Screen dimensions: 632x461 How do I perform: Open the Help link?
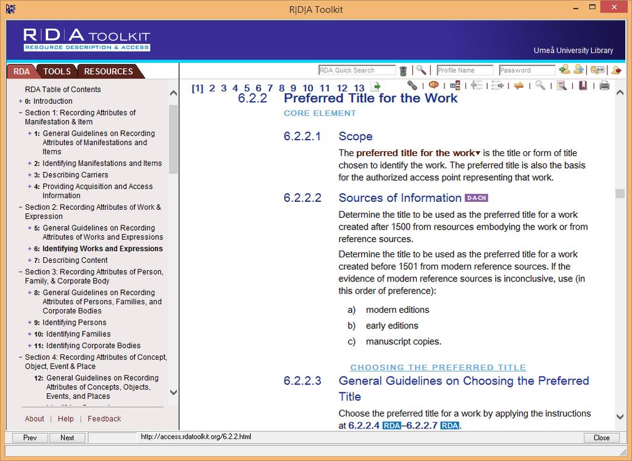[x=65, y=418]
